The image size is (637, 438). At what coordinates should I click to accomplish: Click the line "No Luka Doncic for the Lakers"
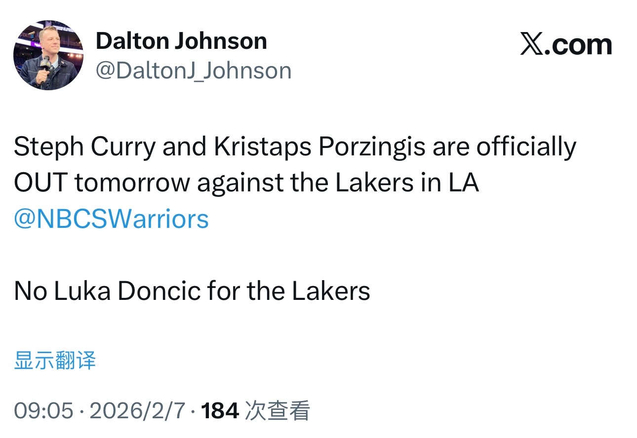192,291
